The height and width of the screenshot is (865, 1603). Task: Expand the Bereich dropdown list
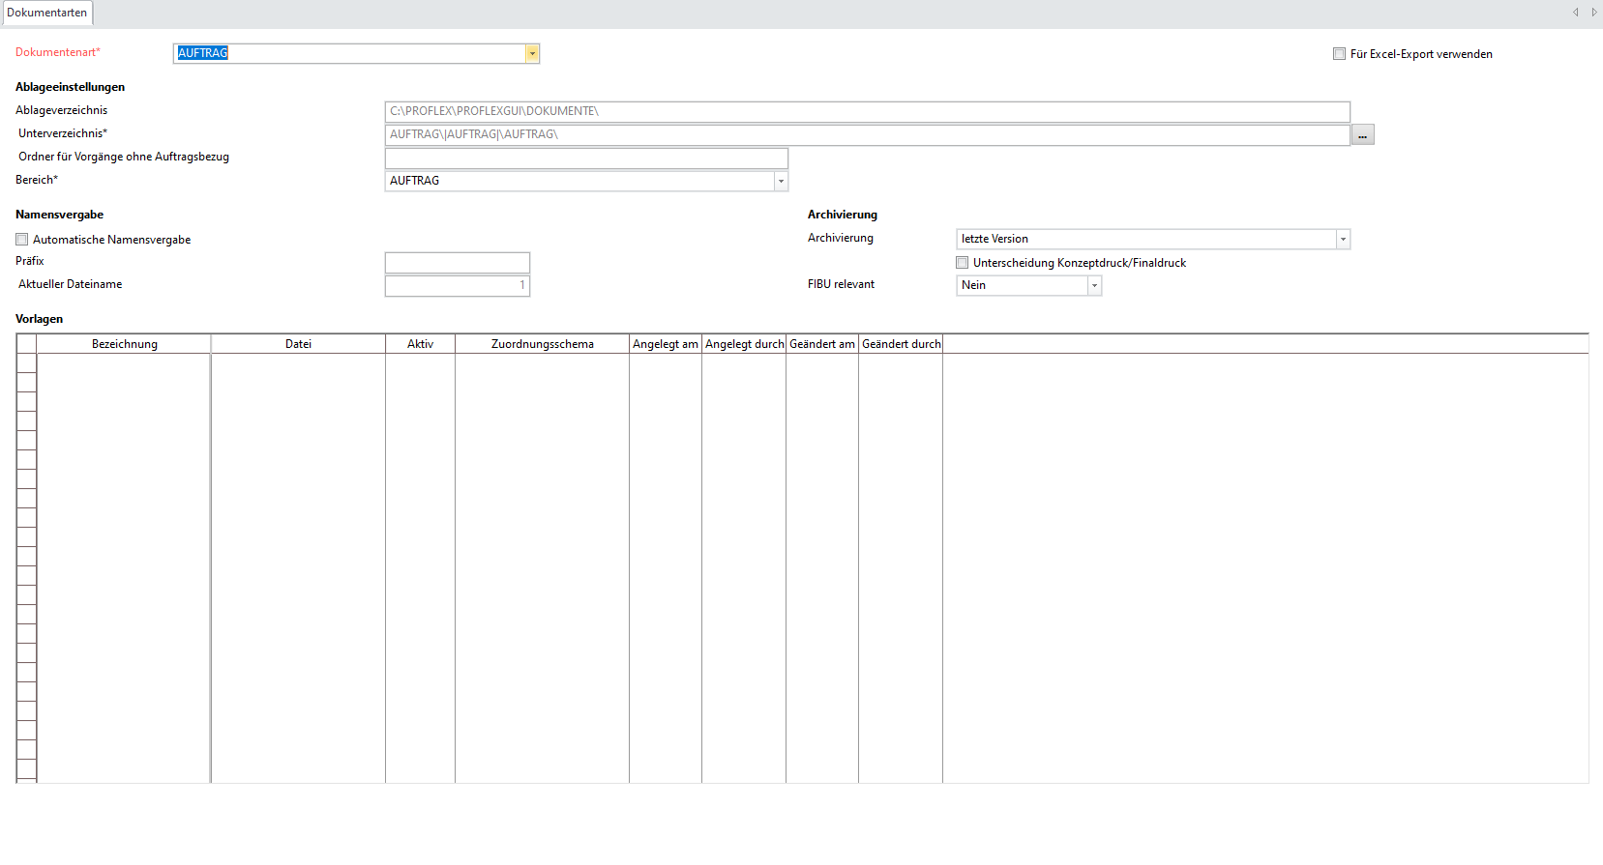click(781, 182)
